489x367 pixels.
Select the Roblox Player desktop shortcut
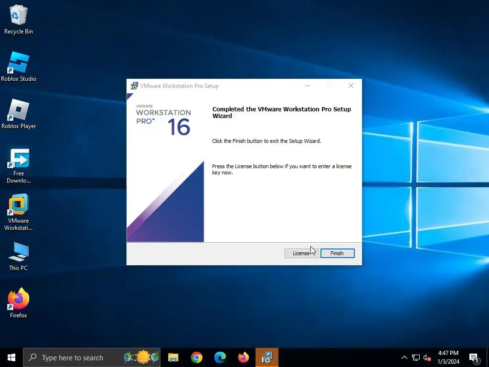point(19,114)
